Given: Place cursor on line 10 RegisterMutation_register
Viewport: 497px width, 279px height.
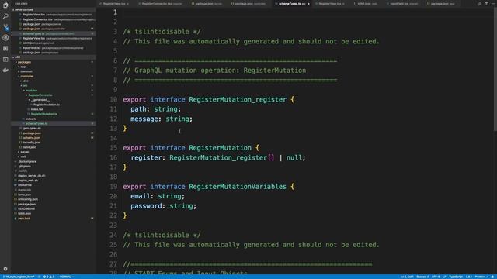Looking at the screenshot, I should tap(238, 100).
